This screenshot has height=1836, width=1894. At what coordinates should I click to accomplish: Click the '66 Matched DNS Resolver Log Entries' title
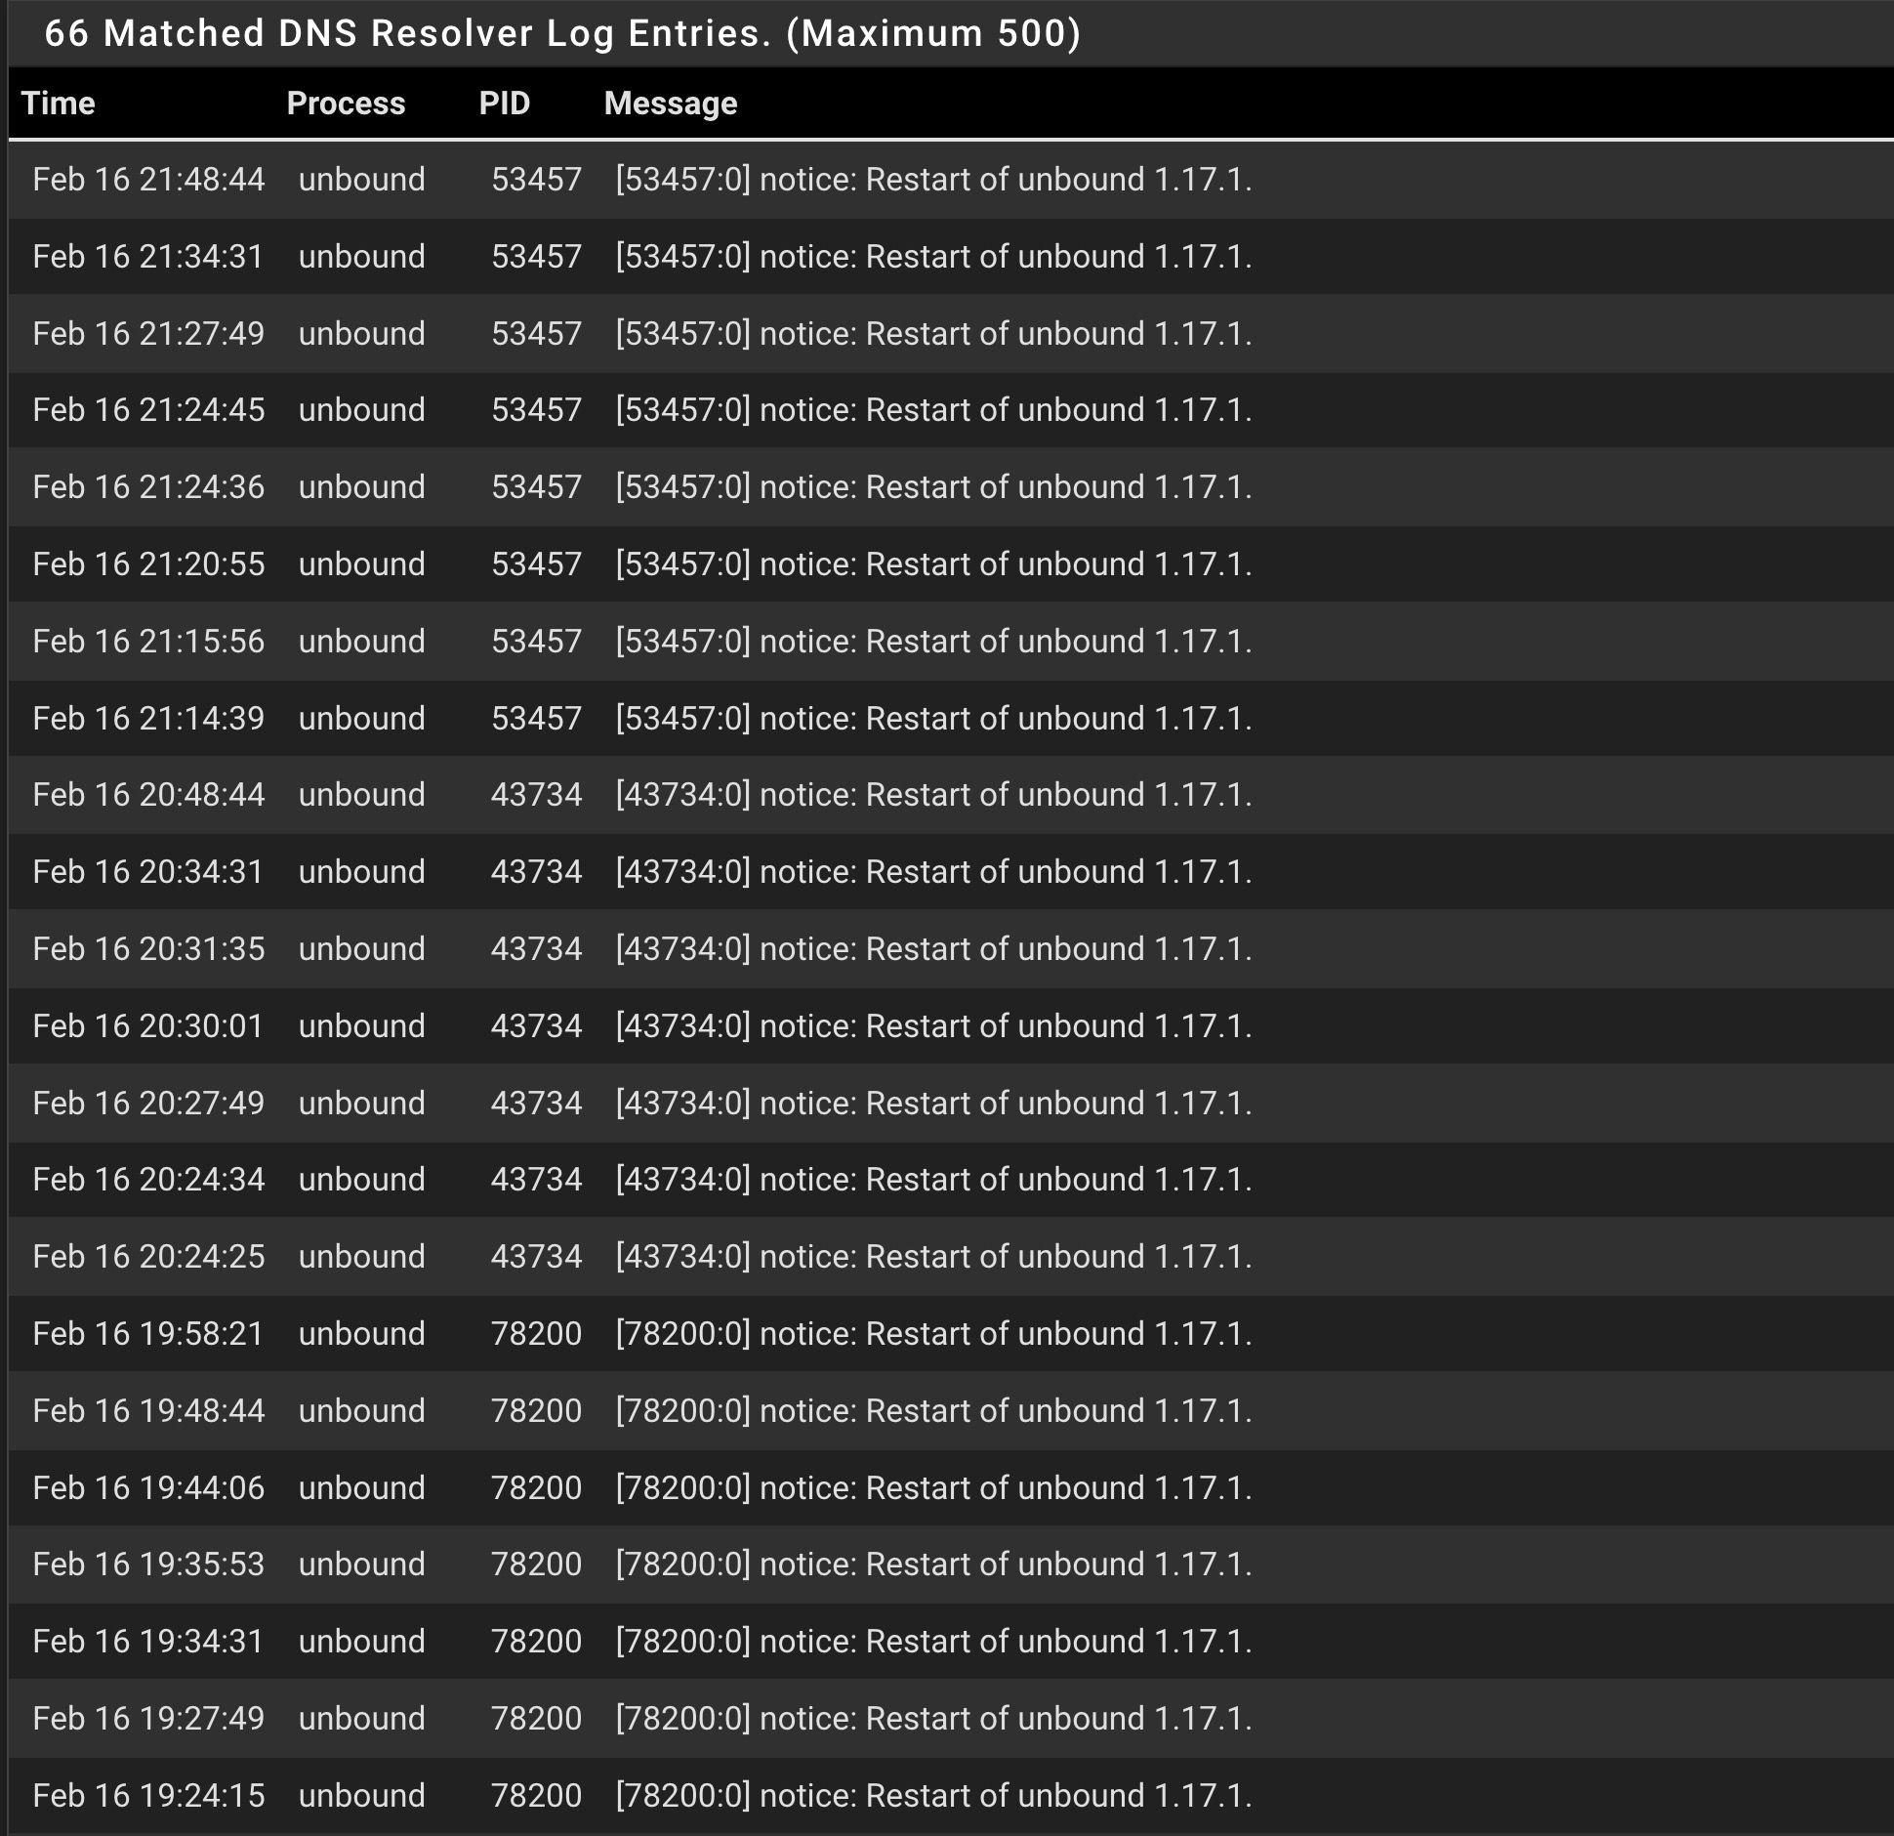(563, 33)
